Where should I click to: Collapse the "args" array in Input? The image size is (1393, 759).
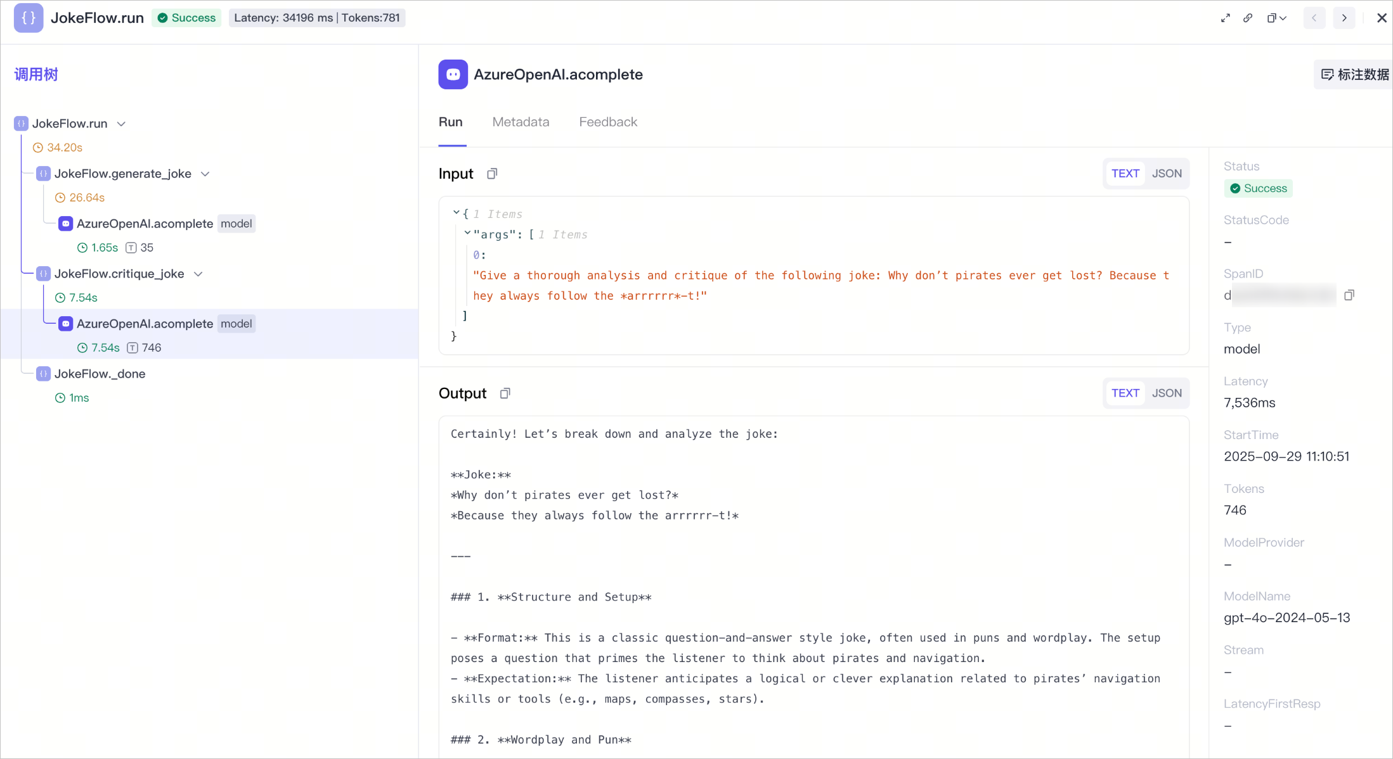(467, 234)
